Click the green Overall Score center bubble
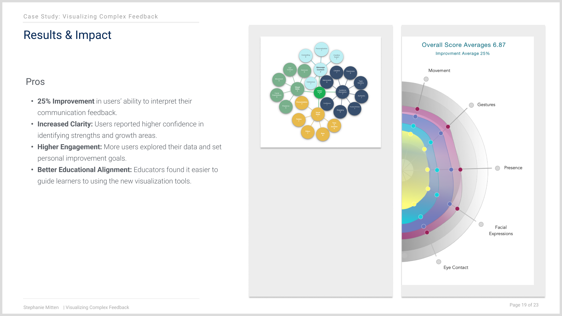The width and height of the screenshot is (562, 316). [319, 92]
